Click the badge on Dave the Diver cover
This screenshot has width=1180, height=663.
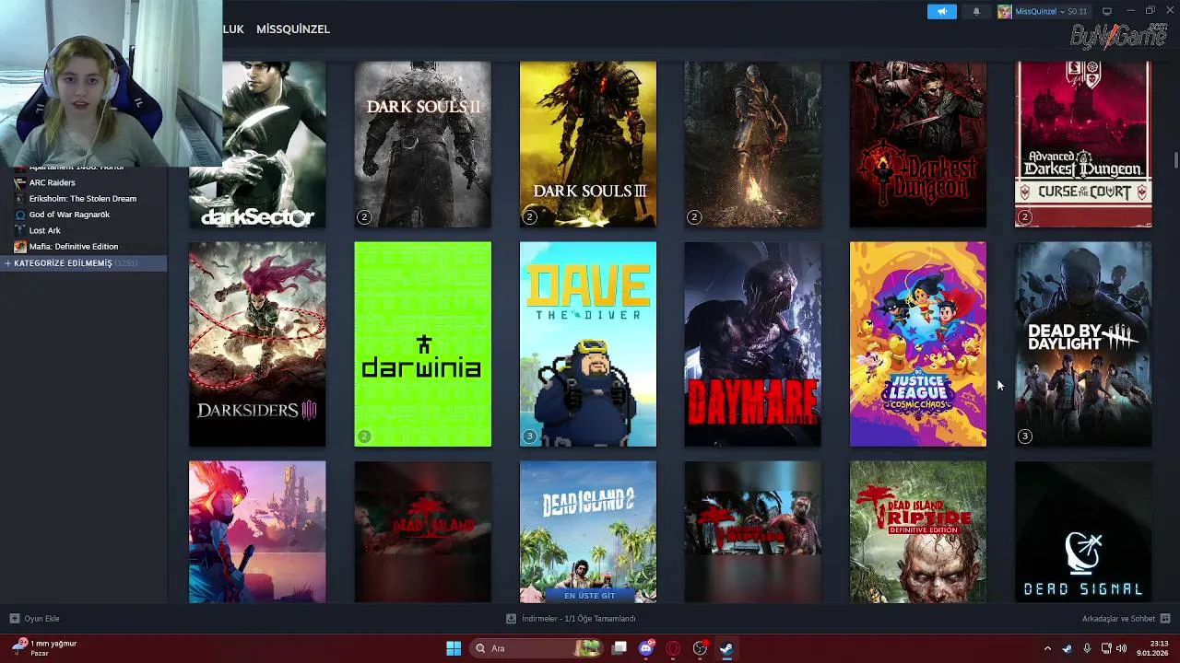[529, 436]
